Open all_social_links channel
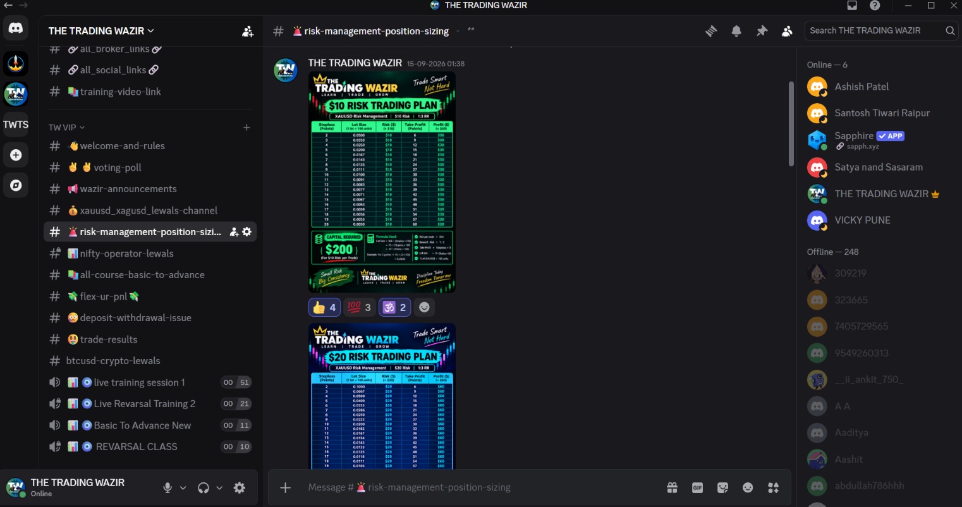Screen dimensions: 962x507 [x=150, y=70]
